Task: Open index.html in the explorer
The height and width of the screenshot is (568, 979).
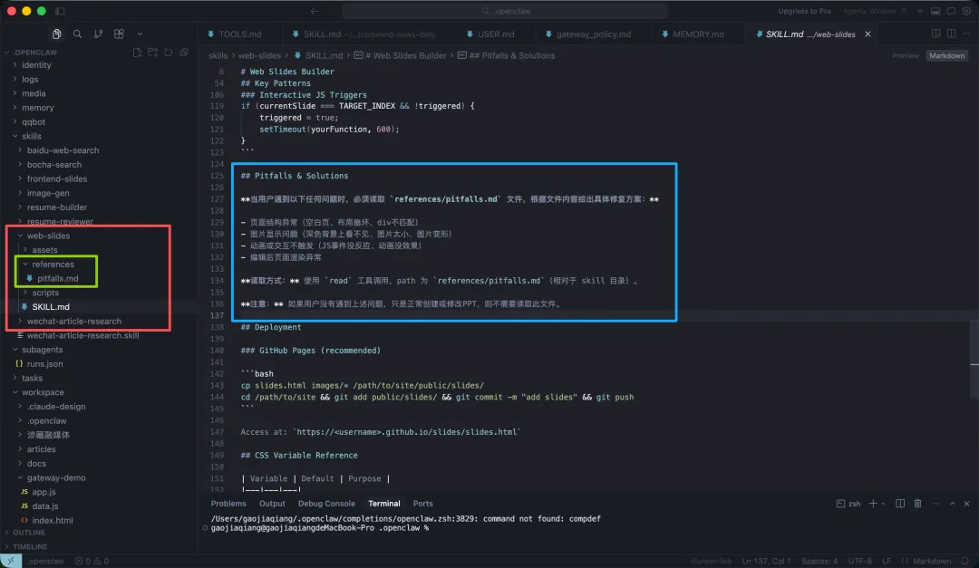Action: coord(52,521)
